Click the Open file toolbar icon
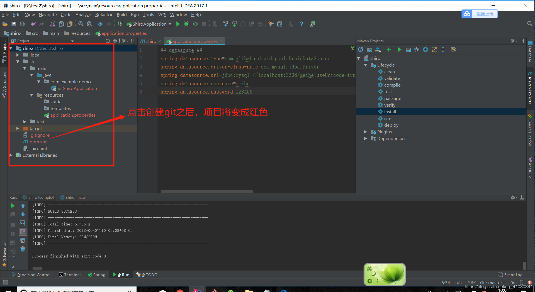 (x=5, y=24)
